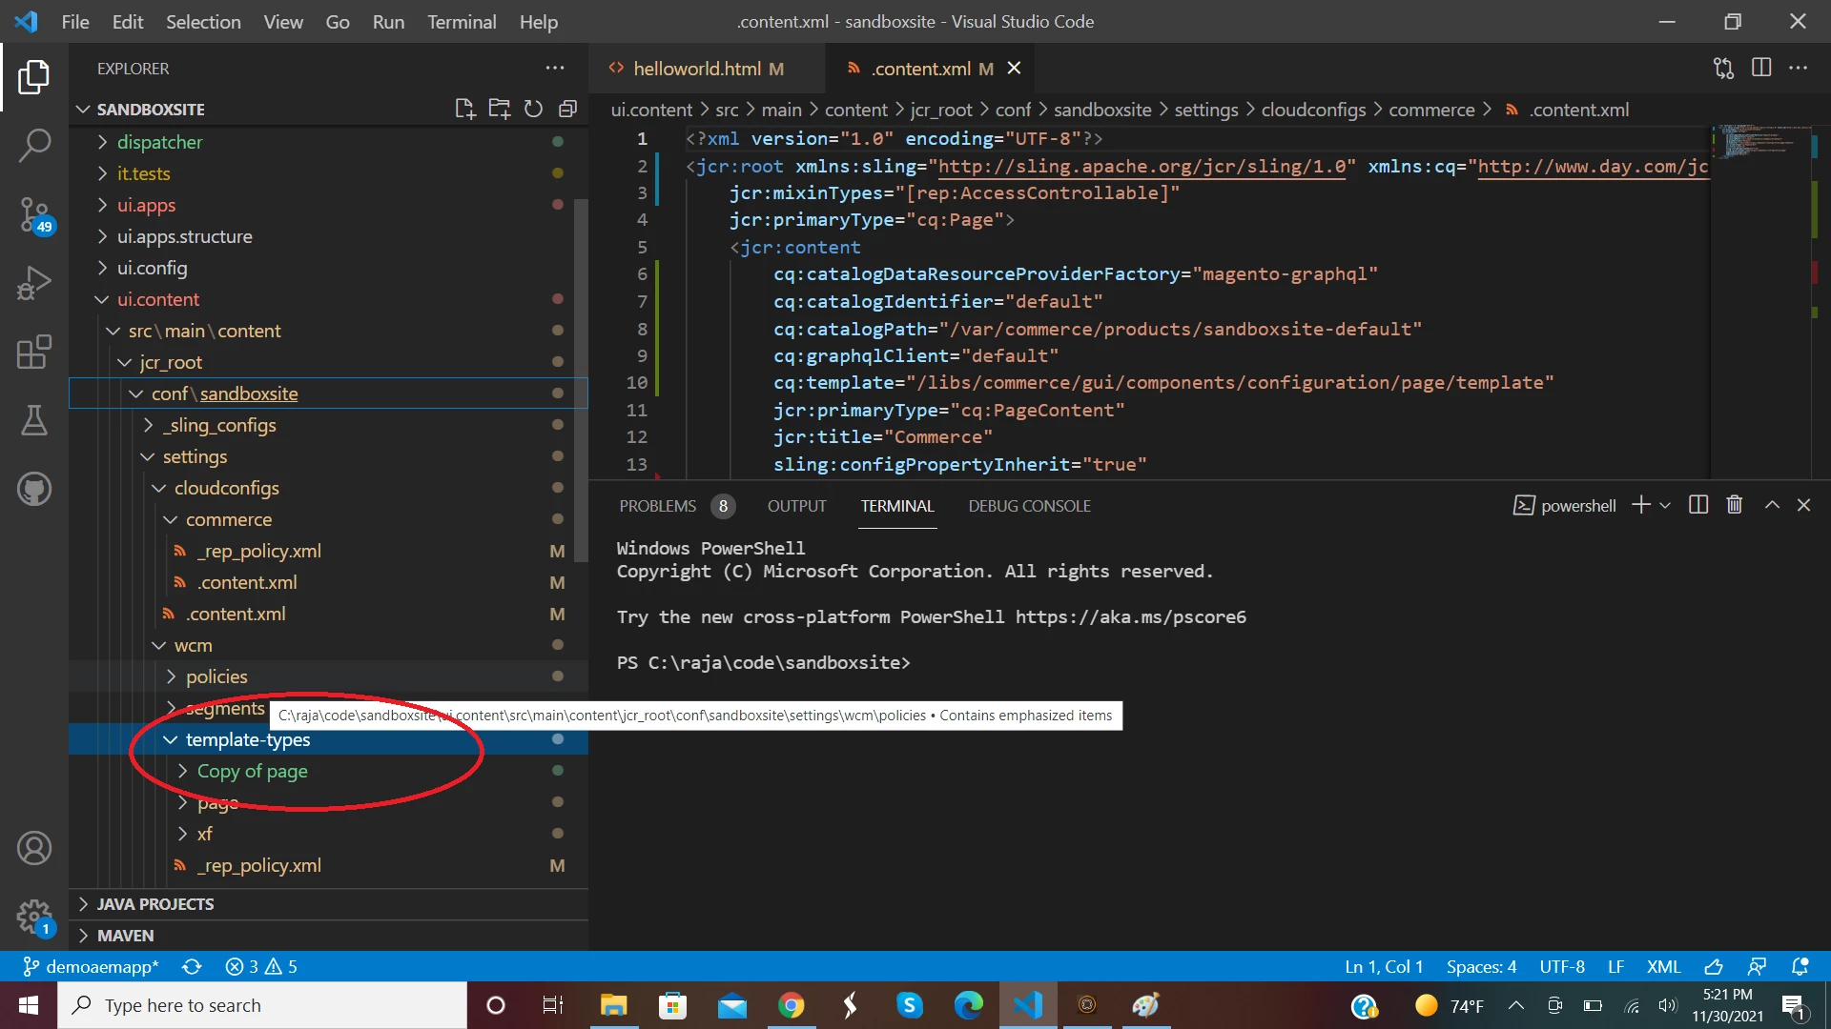Screen dimensions: 1831x1029
Task: Collapse the template-types folder
Action: coord(247,739)
